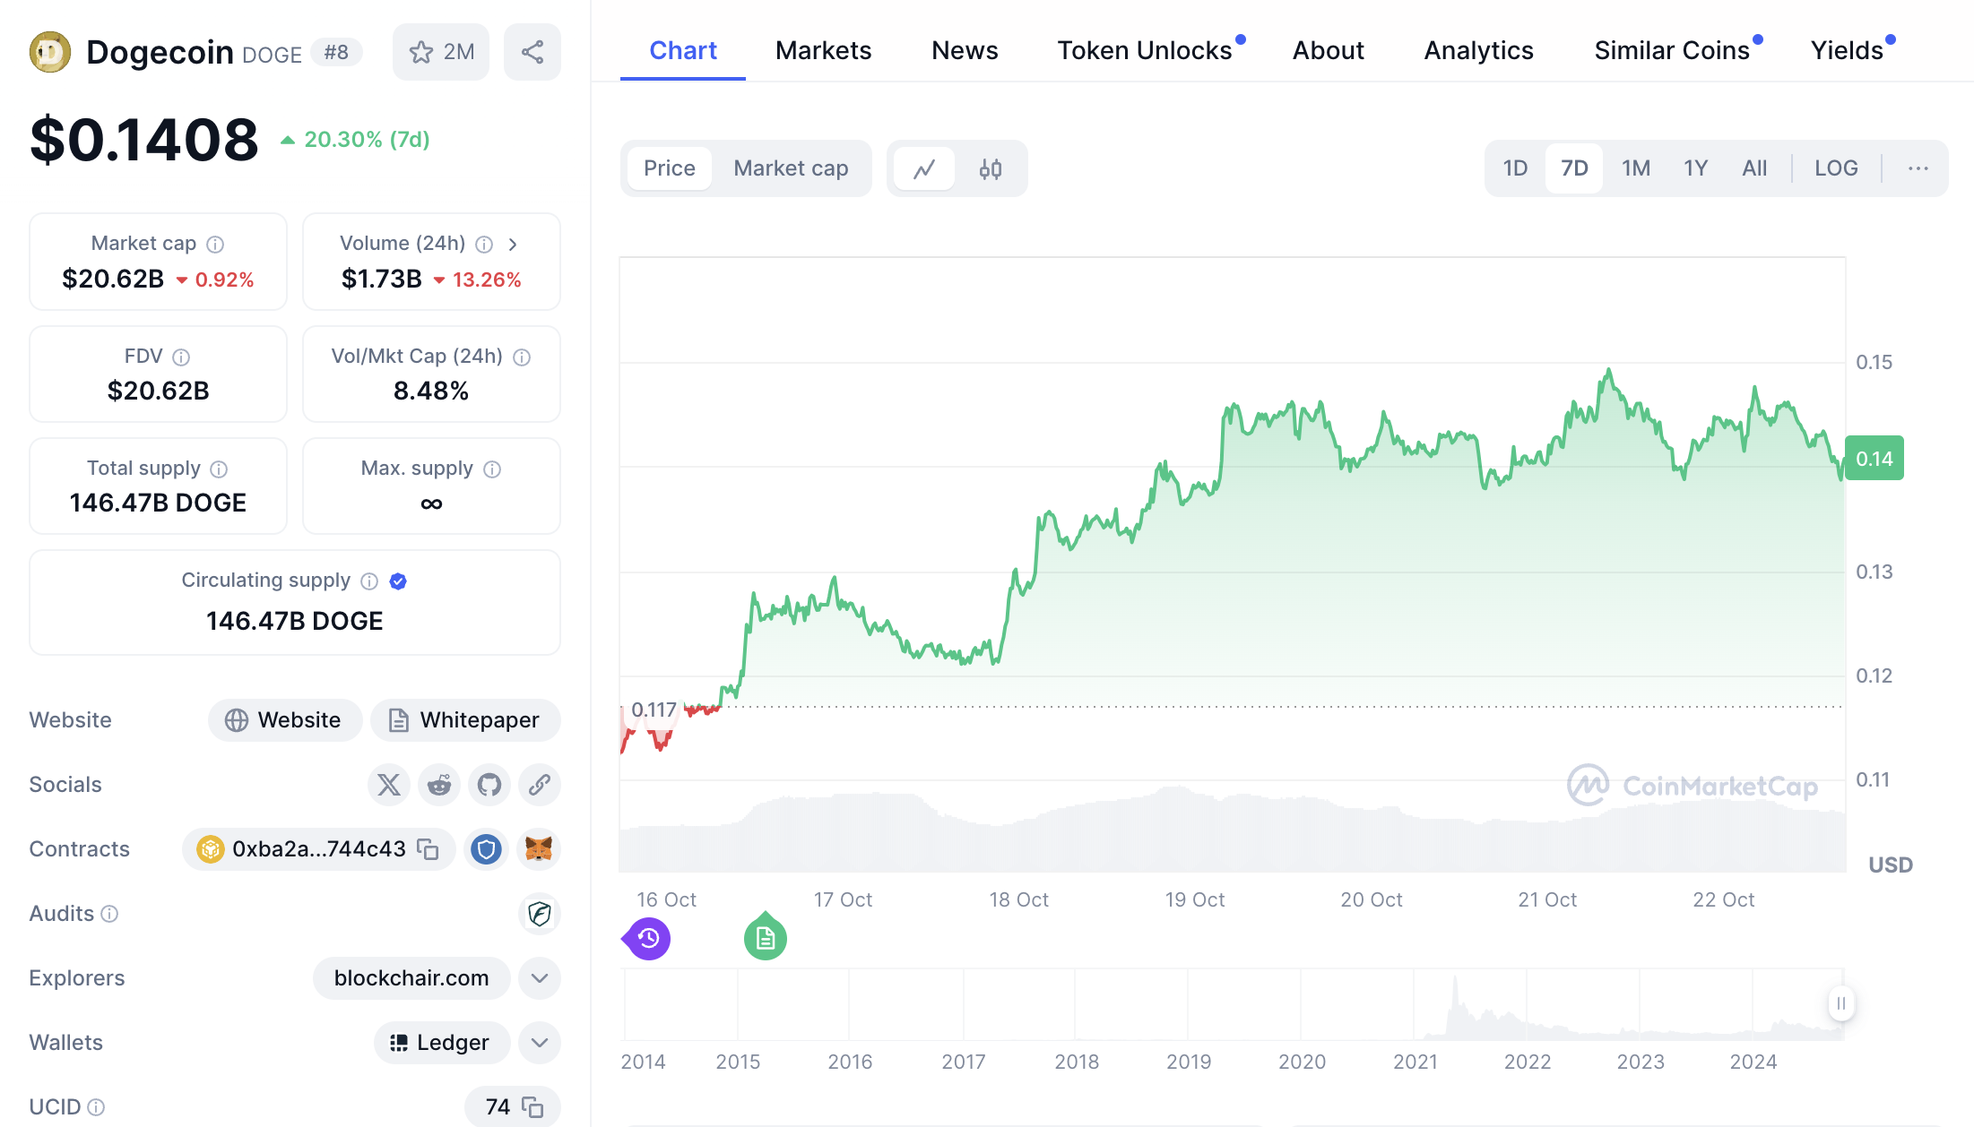Click the 20.30% (7d) change indicator
This screenshot has height=1127, width=1974.
click(356, 140)
